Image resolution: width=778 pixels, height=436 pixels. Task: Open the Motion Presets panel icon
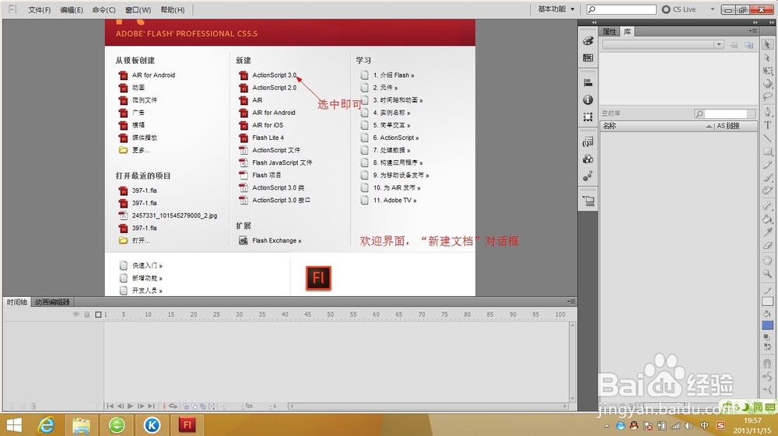(588, 176)
